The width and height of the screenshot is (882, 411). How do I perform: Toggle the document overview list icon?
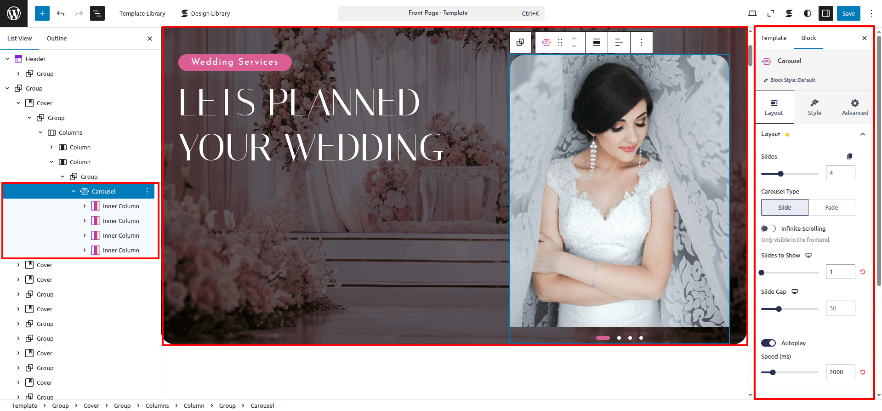point(97,13)
